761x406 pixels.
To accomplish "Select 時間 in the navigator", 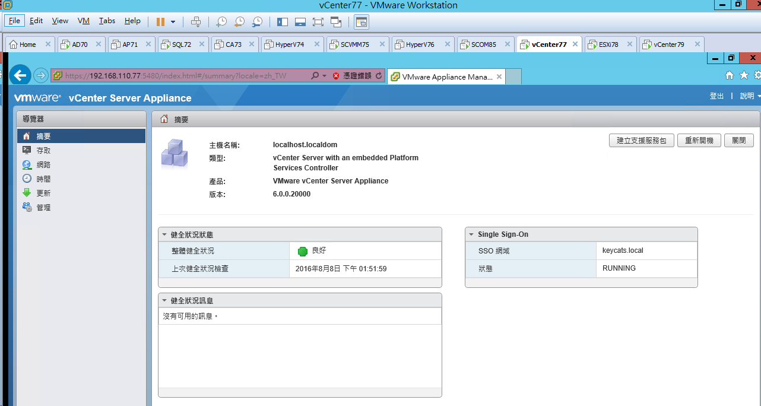I will 81,179.
